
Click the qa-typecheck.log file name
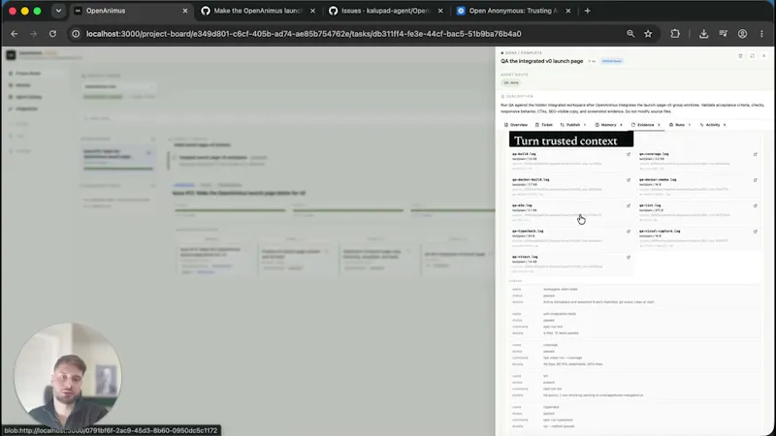point(528,231)
